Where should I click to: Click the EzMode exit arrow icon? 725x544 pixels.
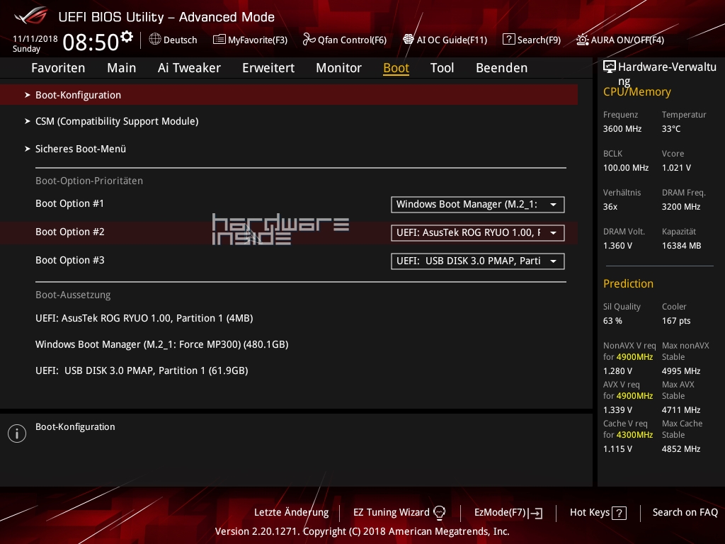coord(536,513)
